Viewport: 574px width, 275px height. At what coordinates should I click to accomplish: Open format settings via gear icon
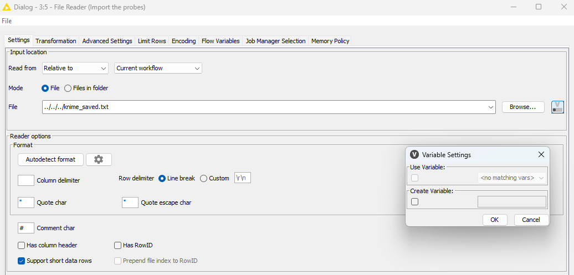[99, 159]
